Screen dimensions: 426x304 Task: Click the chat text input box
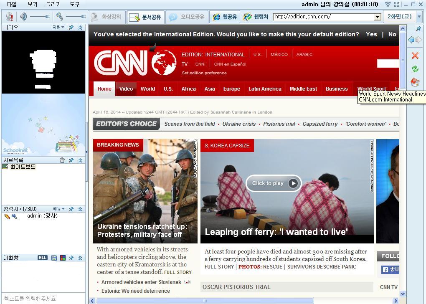tap(43, 299)
